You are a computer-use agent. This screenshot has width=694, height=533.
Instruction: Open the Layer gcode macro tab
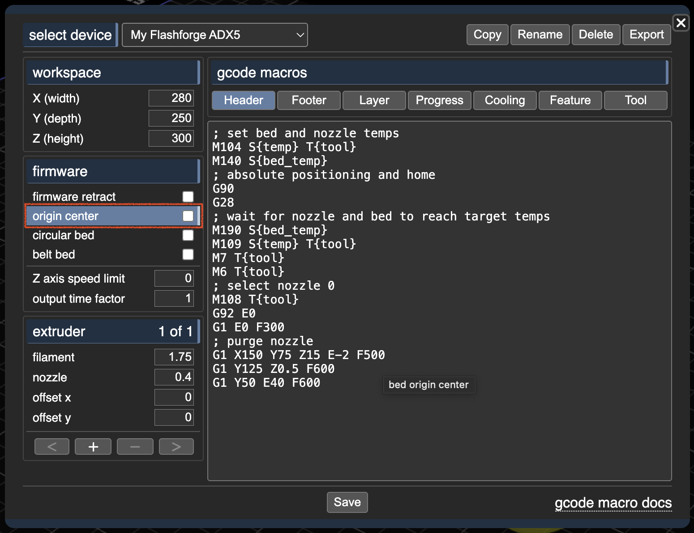click(x=374, y=100)
